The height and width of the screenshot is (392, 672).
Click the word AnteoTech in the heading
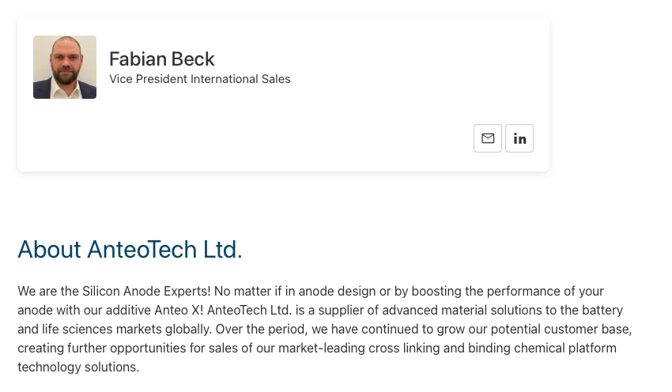[x=142, y=249]
